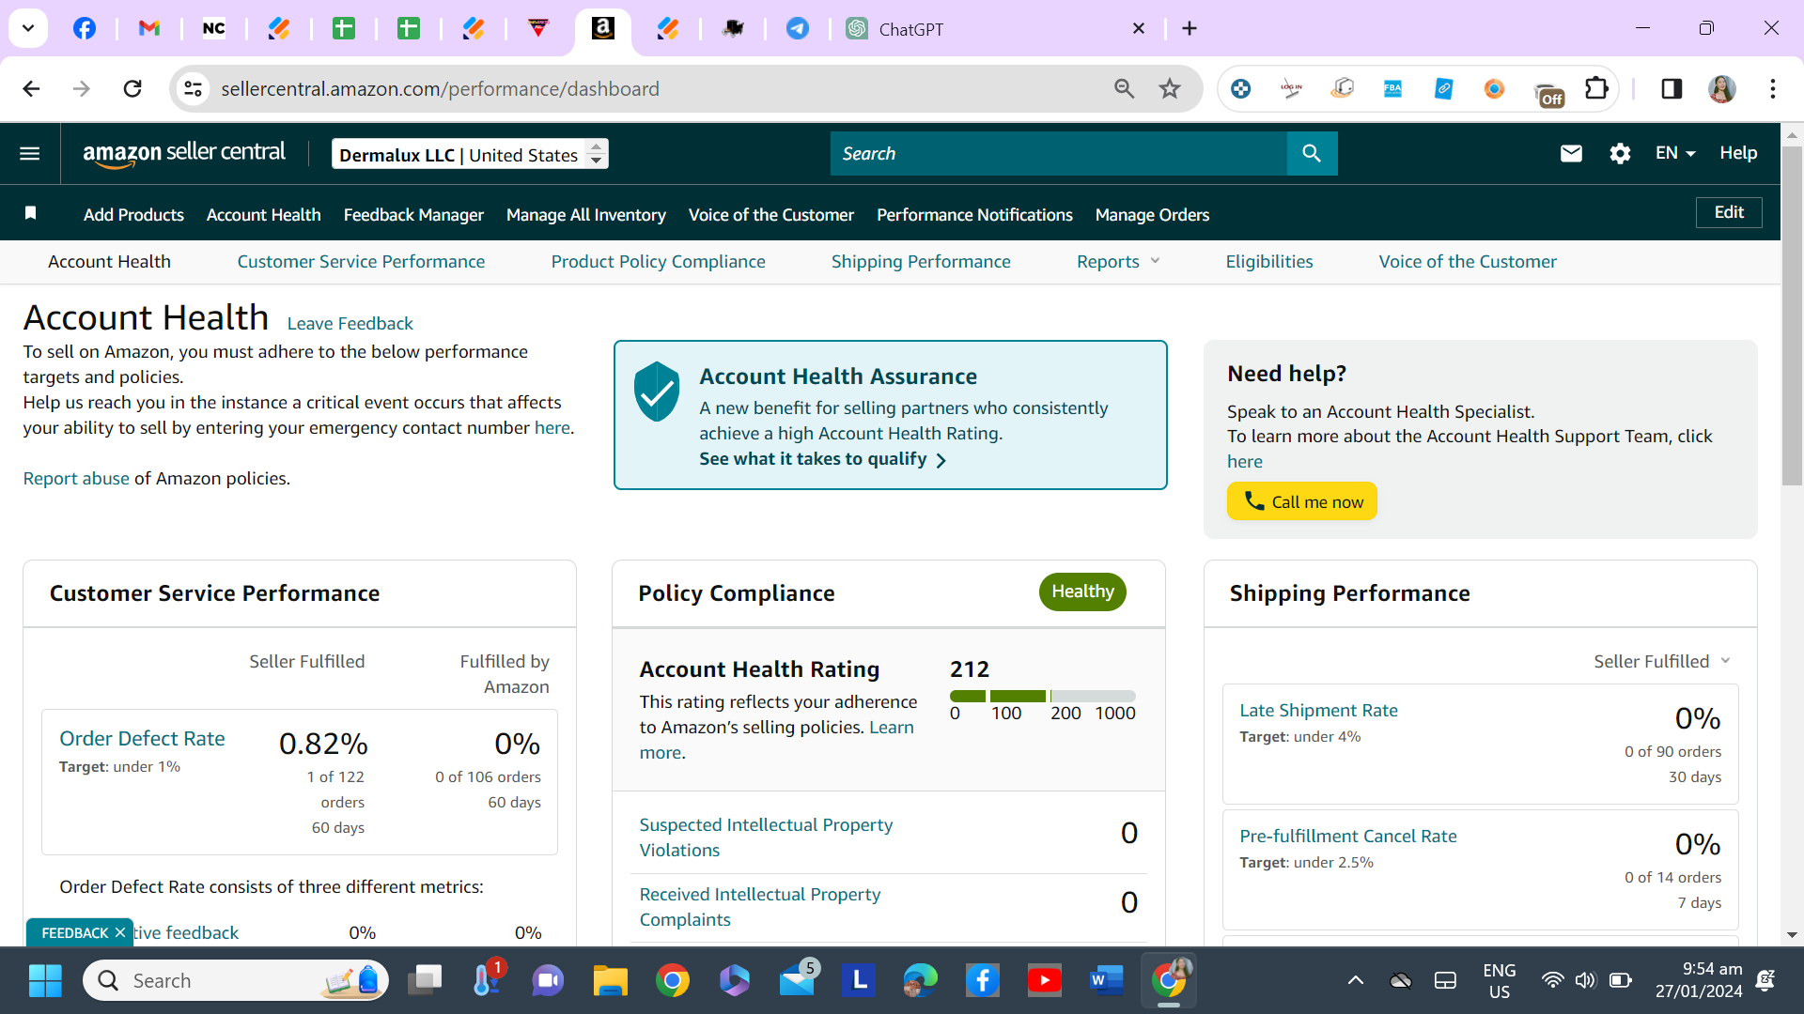
Task: Open the Late Shipment Rate link
Action: click(x=1318, y=710)
